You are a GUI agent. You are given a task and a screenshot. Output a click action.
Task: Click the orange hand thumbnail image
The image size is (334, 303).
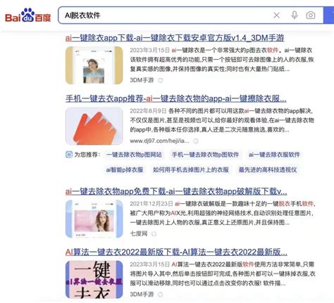[94, 126]
